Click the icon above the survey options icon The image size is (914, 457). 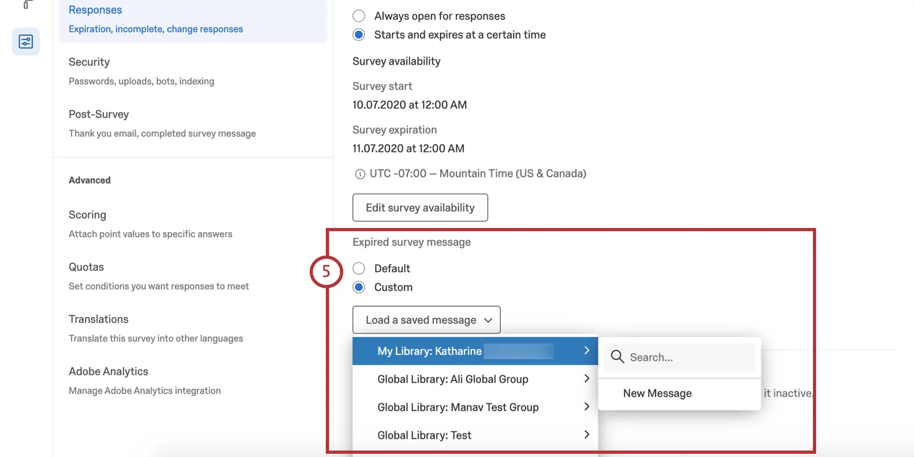pyautogui.click(x=27, y=4)
